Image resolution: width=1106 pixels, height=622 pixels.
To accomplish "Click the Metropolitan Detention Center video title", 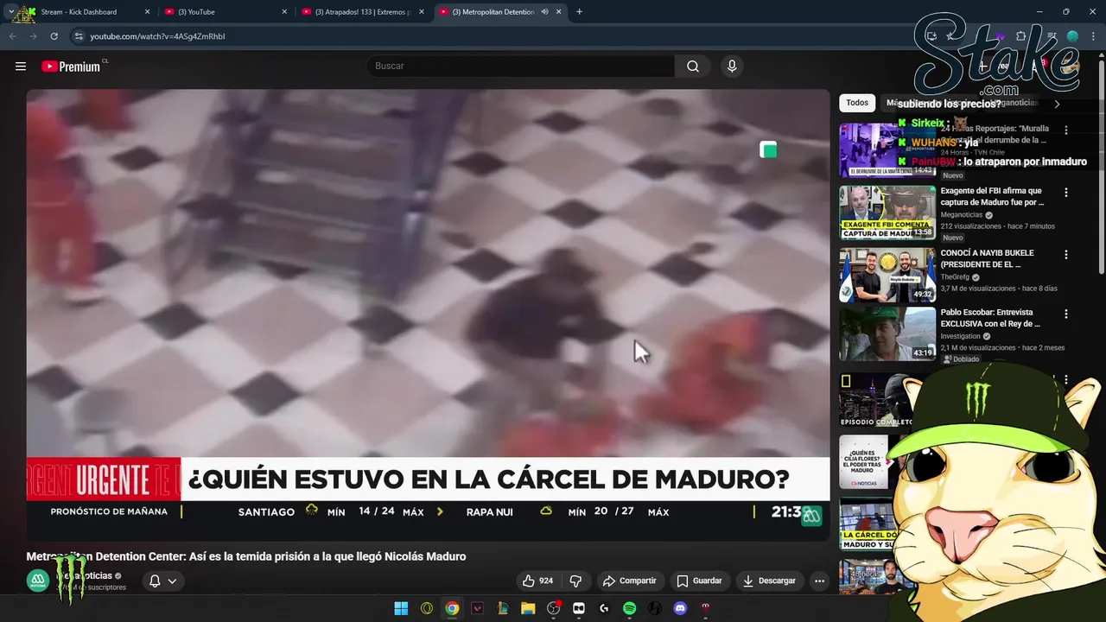I will pyautogui.click(x=246, y=556).
